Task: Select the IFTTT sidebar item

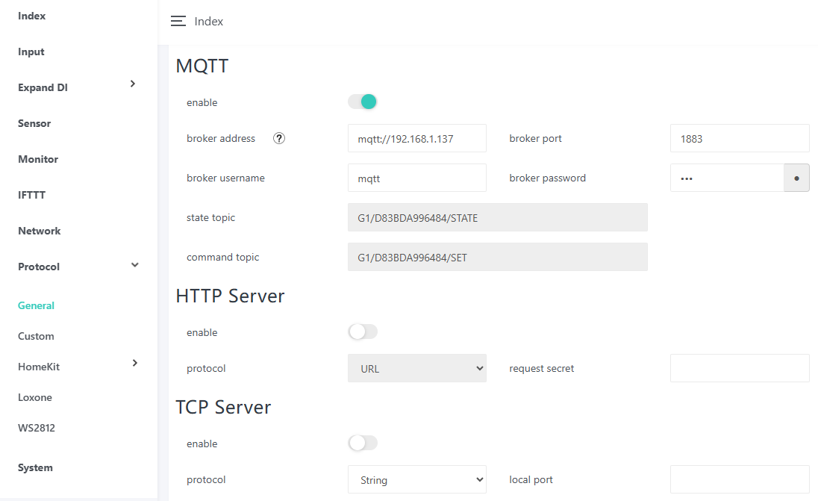Action: [x=31, y=195]
